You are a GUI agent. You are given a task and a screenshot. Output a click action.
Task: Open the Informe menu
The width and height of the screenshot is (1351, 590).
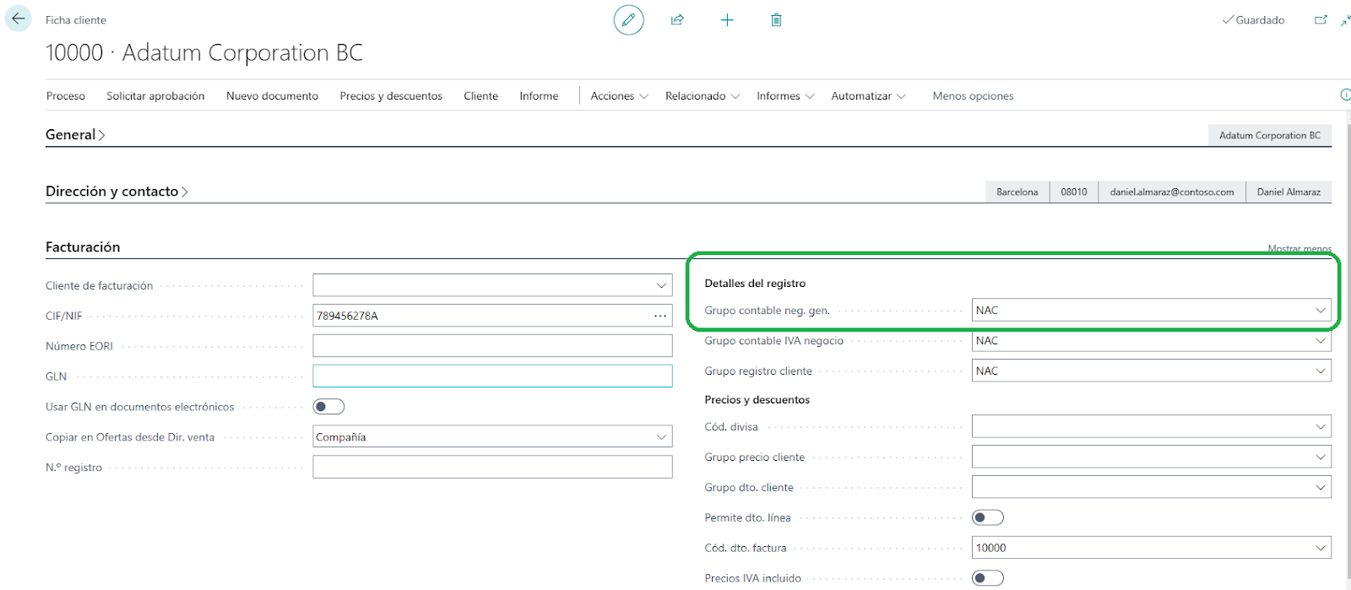539,96
